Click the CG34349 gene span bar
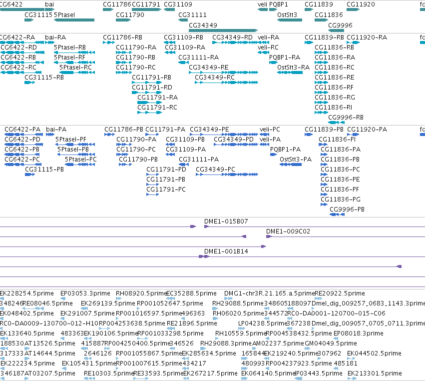425x381 pixels. click(x=223, y=30)
